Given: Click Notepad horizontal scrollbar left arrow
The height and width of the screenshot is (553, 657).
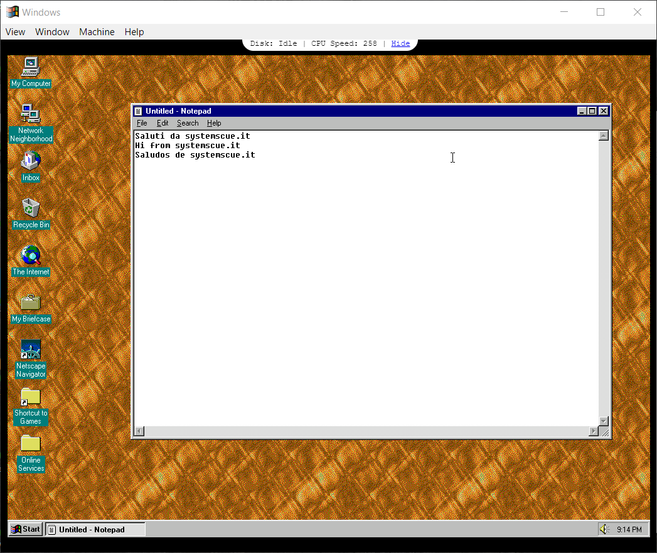Looking at the screenshot, I should tap(139, 431).
